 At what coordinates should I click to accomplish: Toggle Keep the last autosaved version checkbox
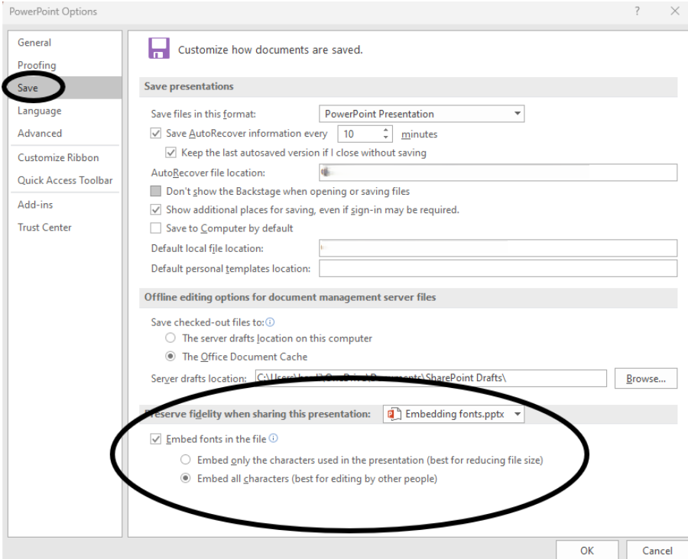pos(170,153)
